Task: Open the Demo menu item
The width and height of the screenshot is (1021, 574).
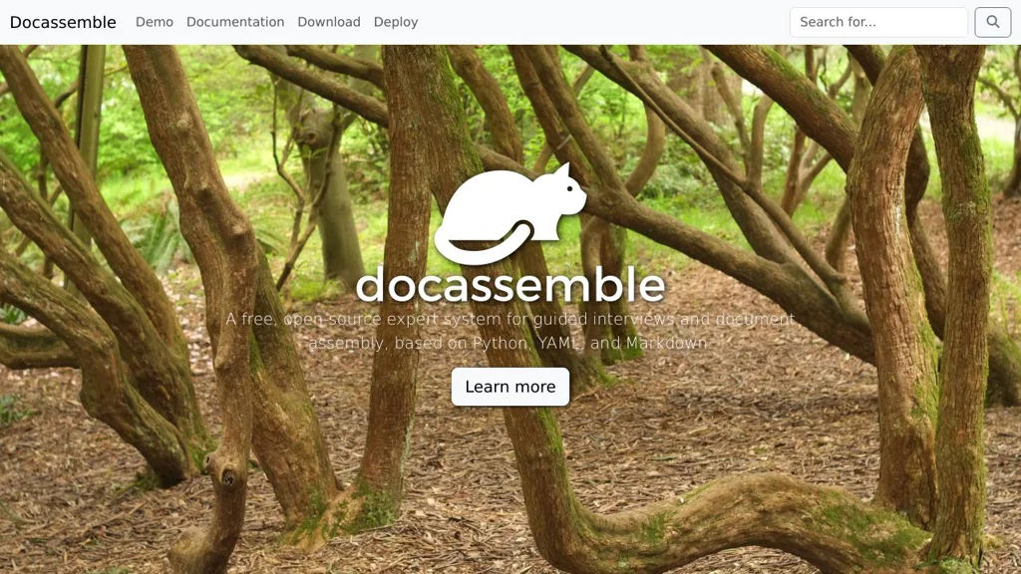Action: coord(155,22)
